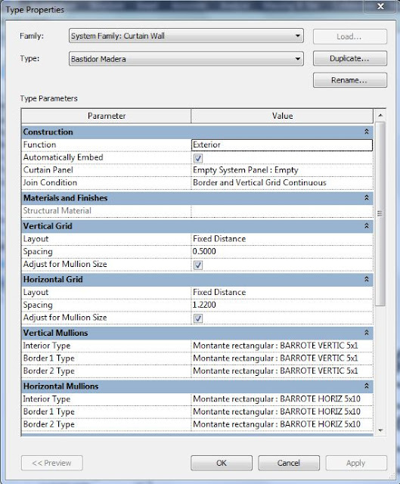
Task: Close the Type Properties window
Action: click(380, 6)
